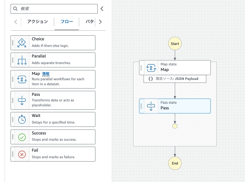The height and width of the screenshot is (182, 245).
Task: Select the Parallel state icon
Action: [22, 60]
